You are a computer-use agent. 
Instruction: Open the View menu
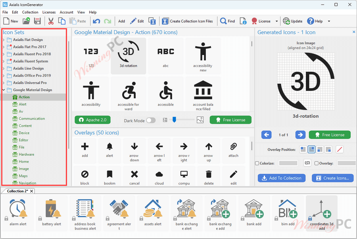81,12
